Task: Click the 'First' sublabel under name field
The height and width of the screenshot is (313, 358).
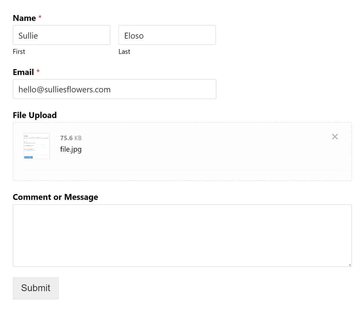Action: tap(19, 52)
